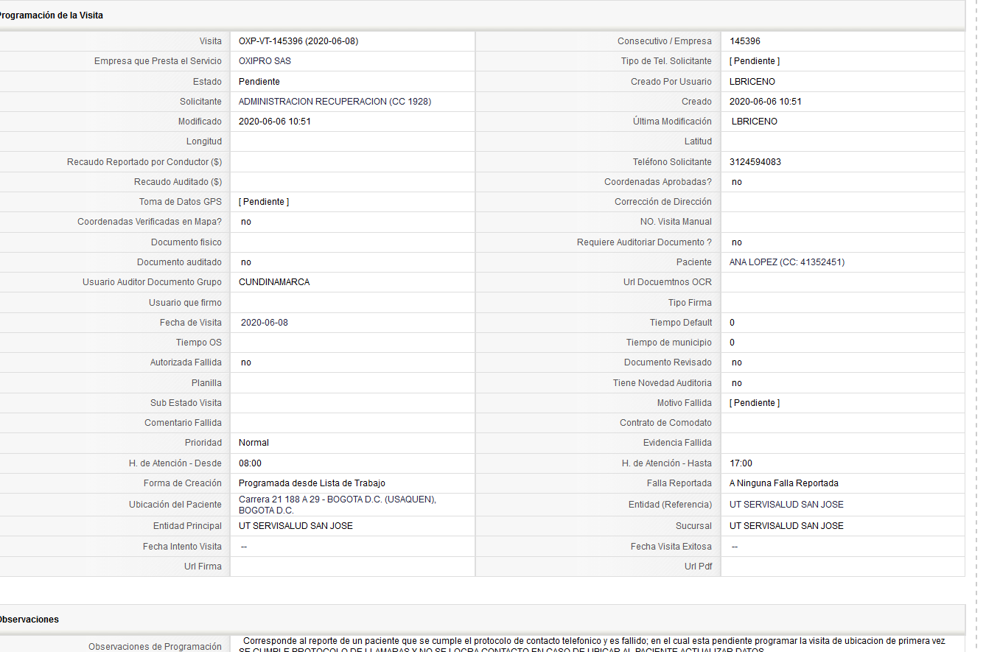Click the Evidencia Fallida label

point(678,443)
